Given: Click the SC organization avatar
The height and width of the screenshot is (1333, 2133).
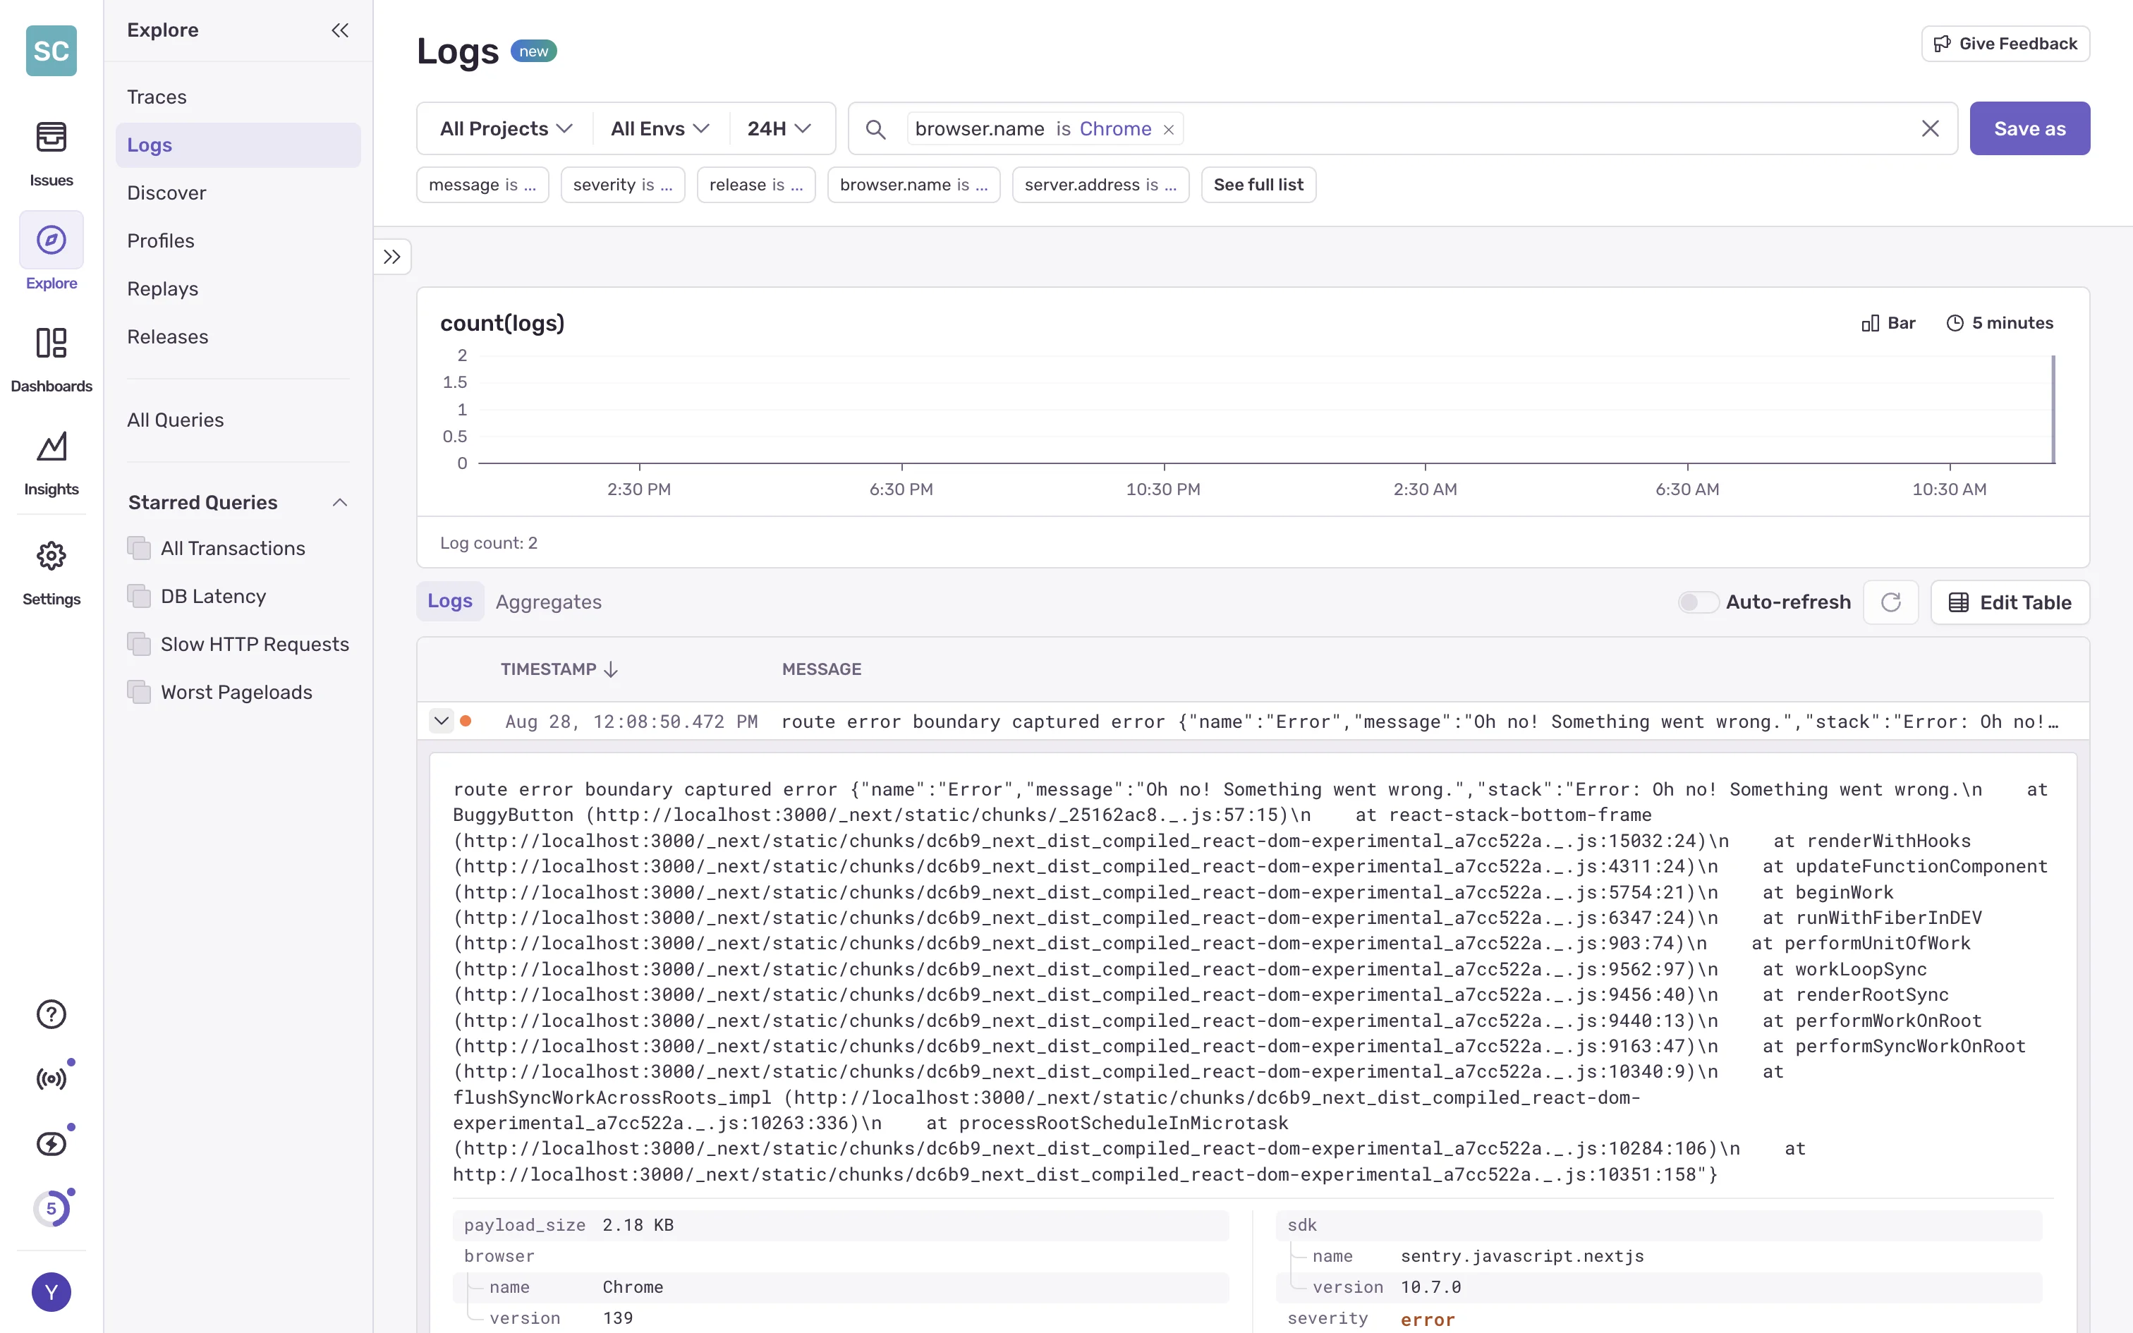Looking at the screenshot, I should click(50, 50).
